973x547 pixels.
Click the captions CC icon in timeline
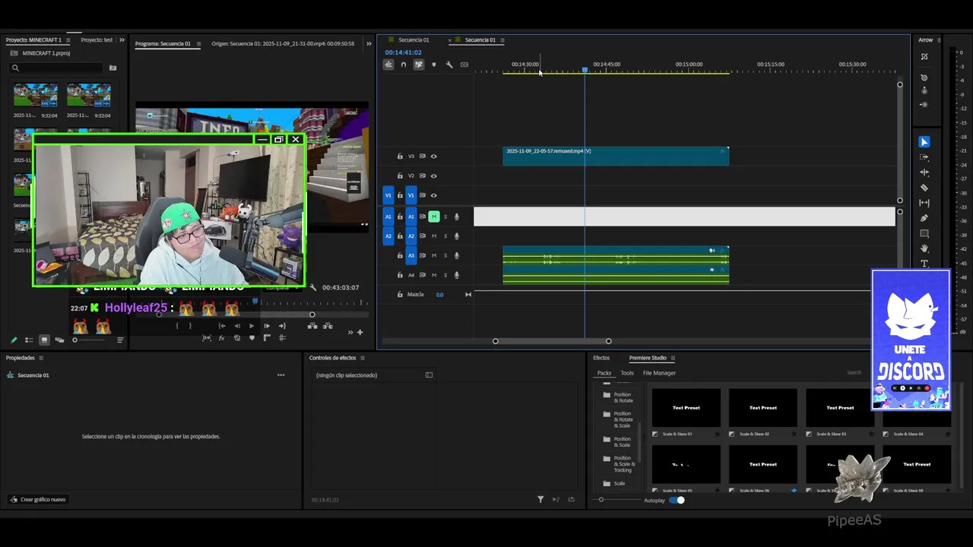(x=464, y=65)
